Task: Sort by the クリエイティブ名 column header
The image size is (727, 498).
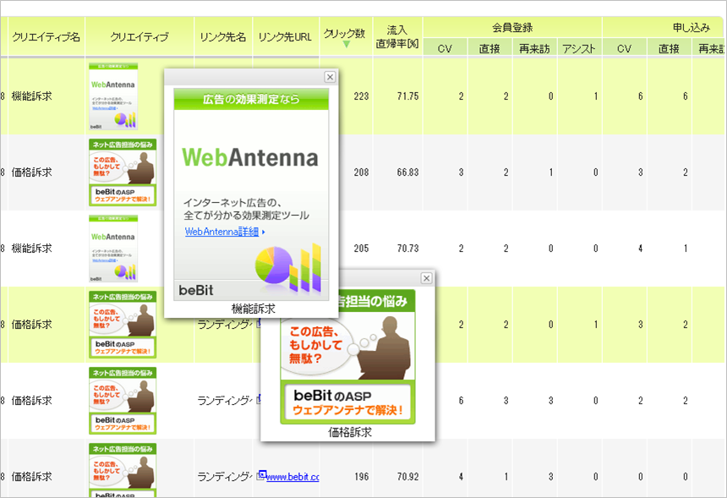Action: (46, 37)
